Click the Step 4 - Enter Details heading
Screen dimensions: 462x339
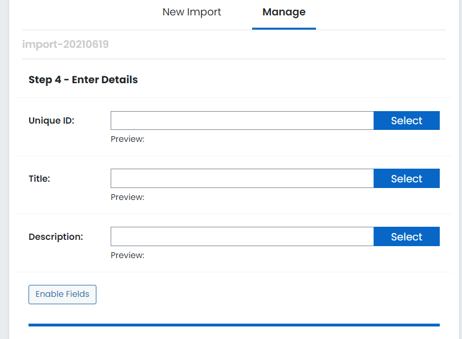point(83,80)
